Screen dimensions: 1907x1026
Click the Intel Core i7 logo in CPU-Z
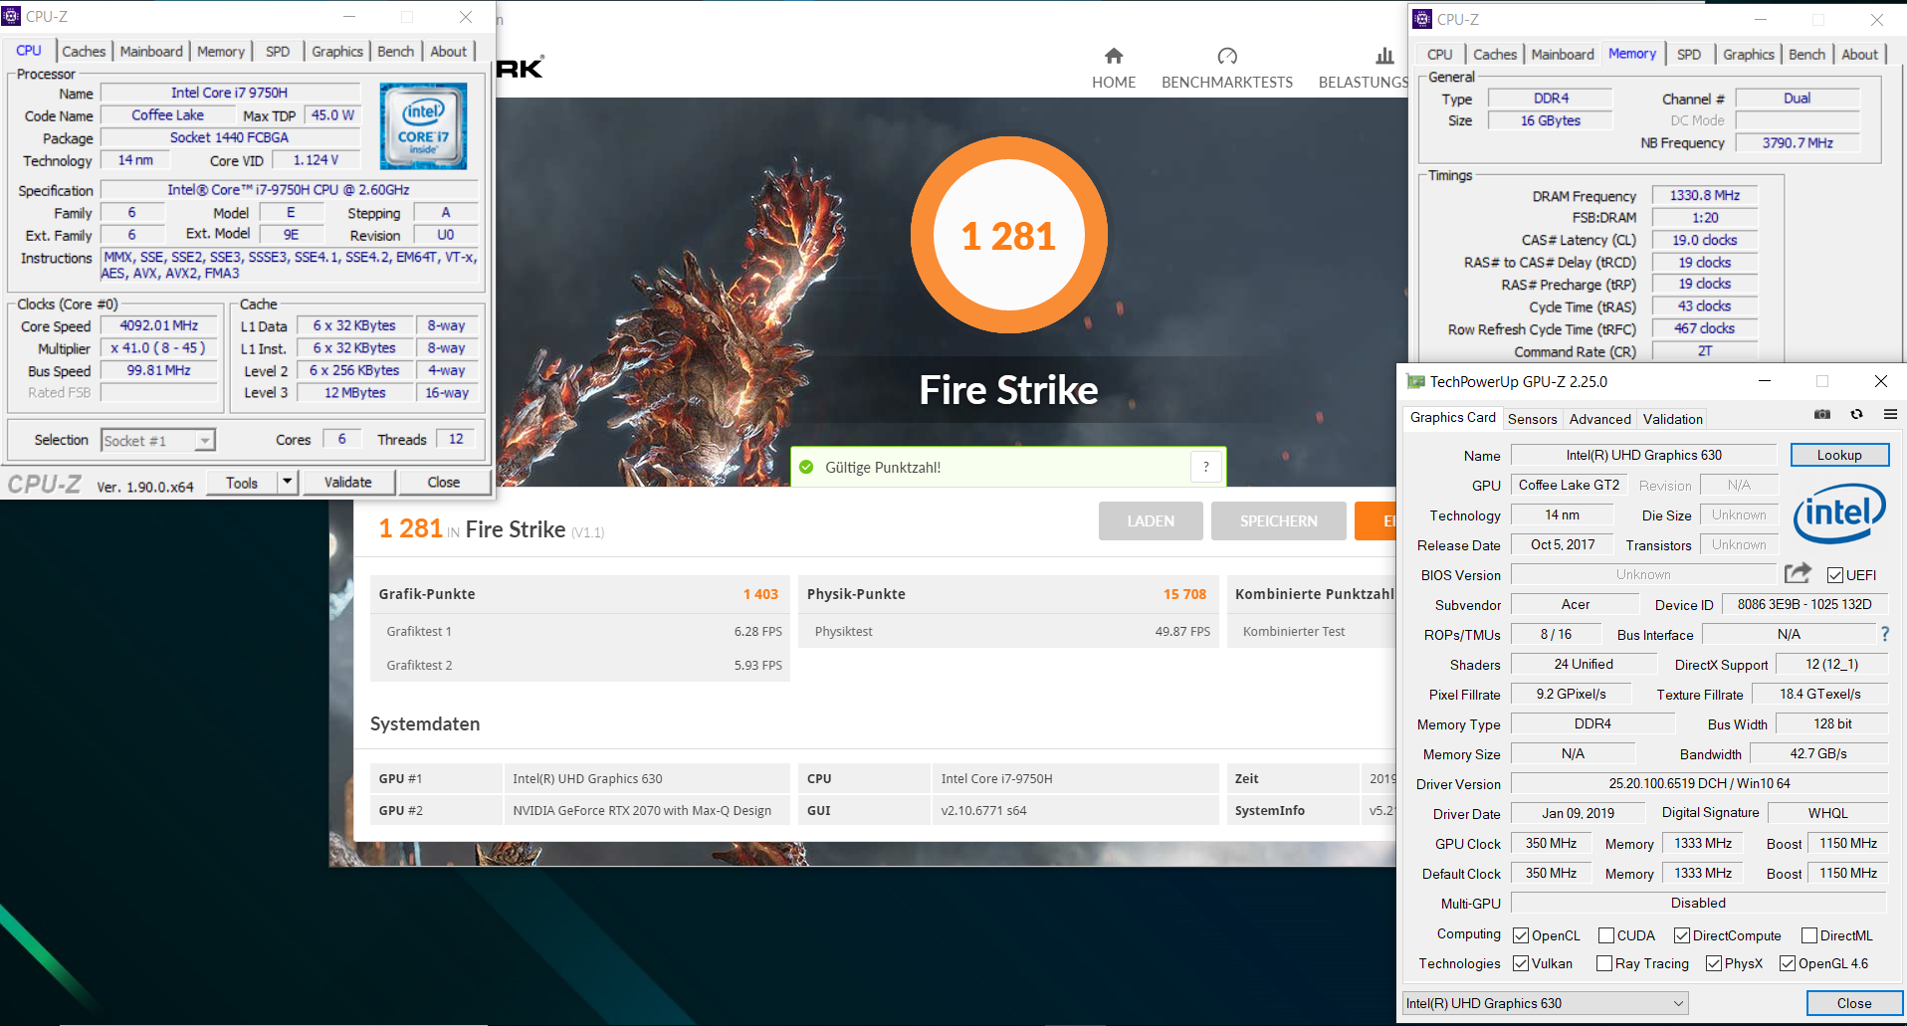coord(423,125)
